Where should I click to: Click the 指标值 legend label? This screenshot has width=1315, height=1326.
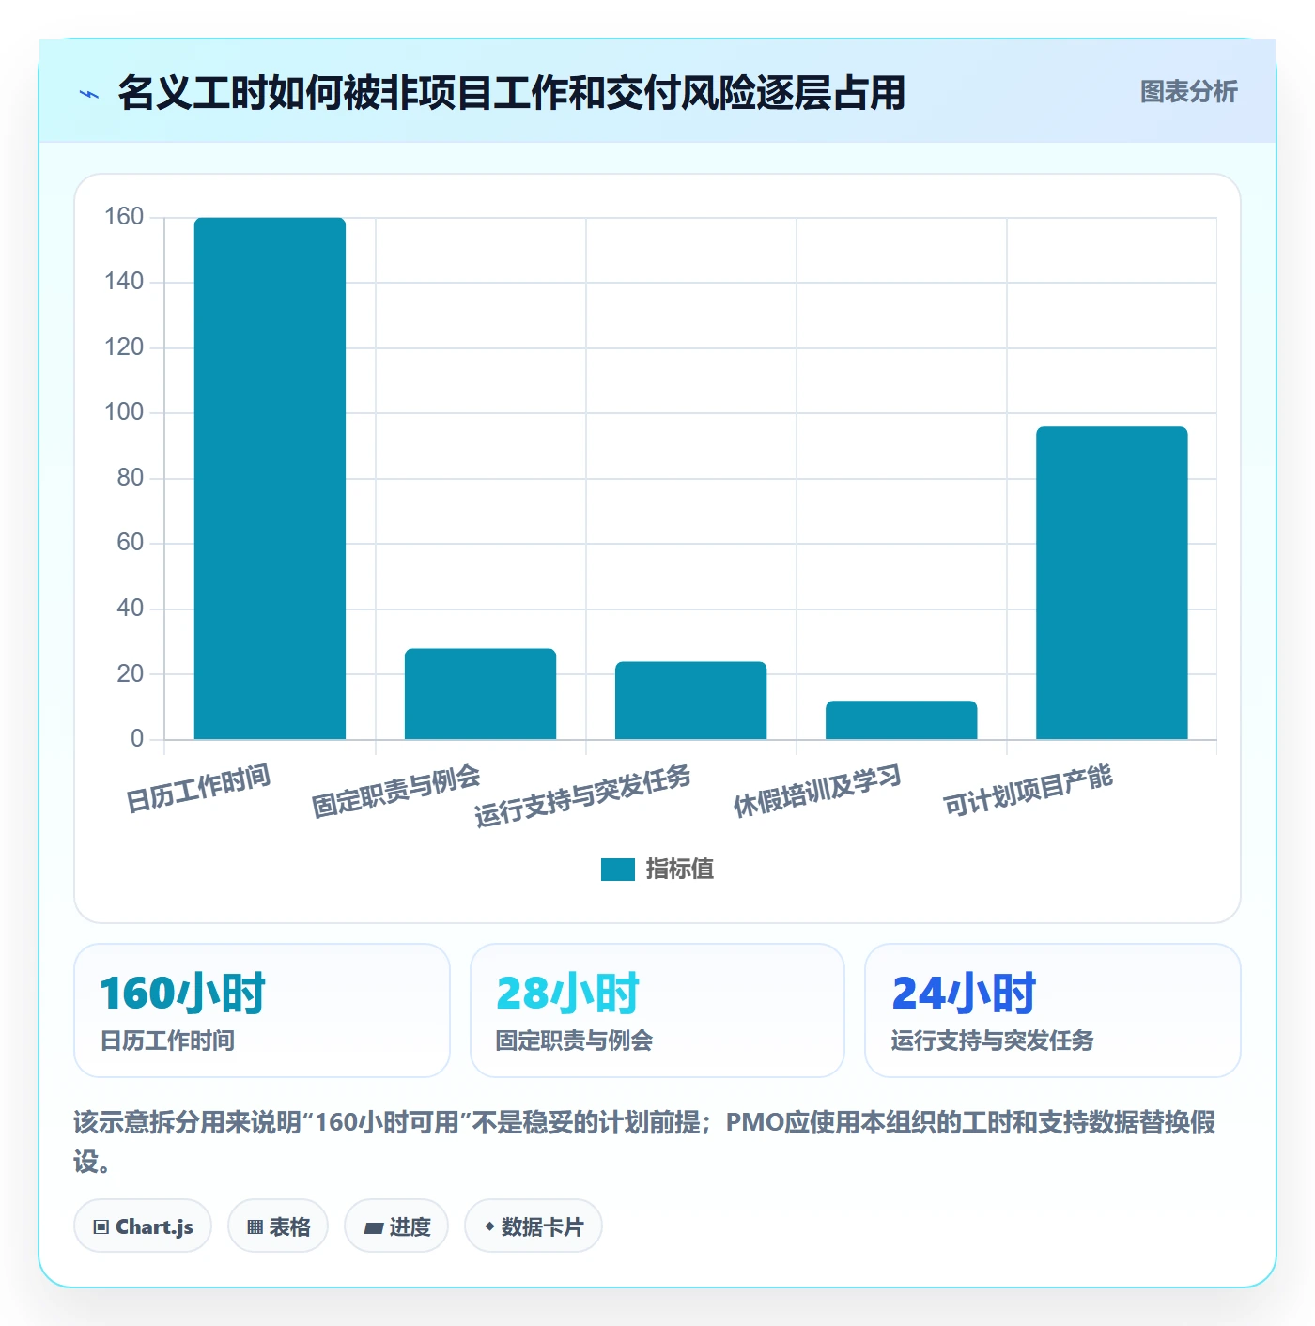680,870
